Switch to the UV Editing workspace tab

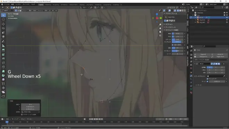[x=64, y=5]
